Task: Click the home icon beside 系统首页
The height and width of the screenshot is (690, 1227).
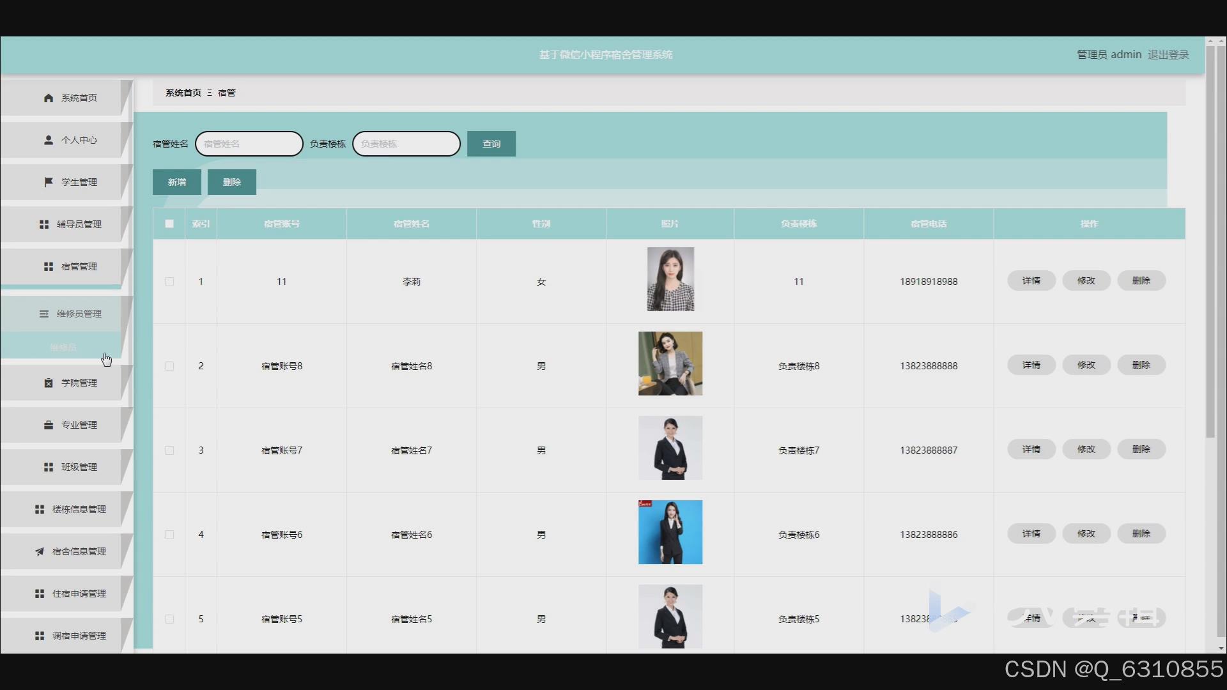Action: pos(49,98)
